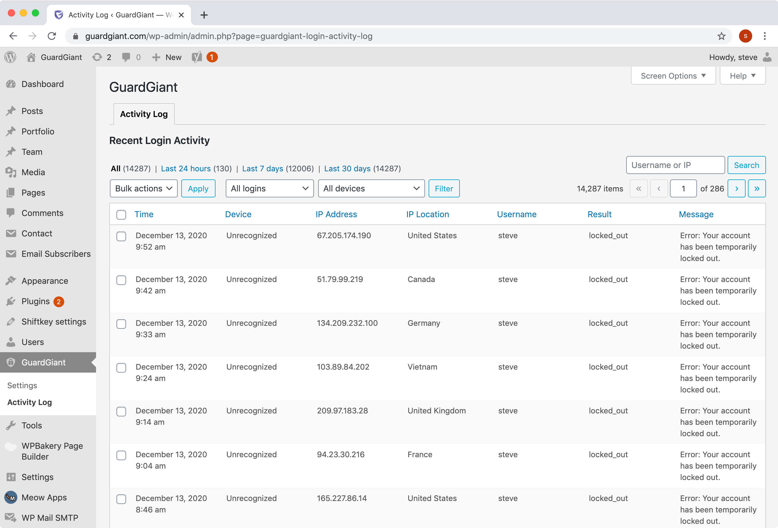Screen dimensions: 778x528
Task: Open the updates icon showing 2
Action: point(97,57)
